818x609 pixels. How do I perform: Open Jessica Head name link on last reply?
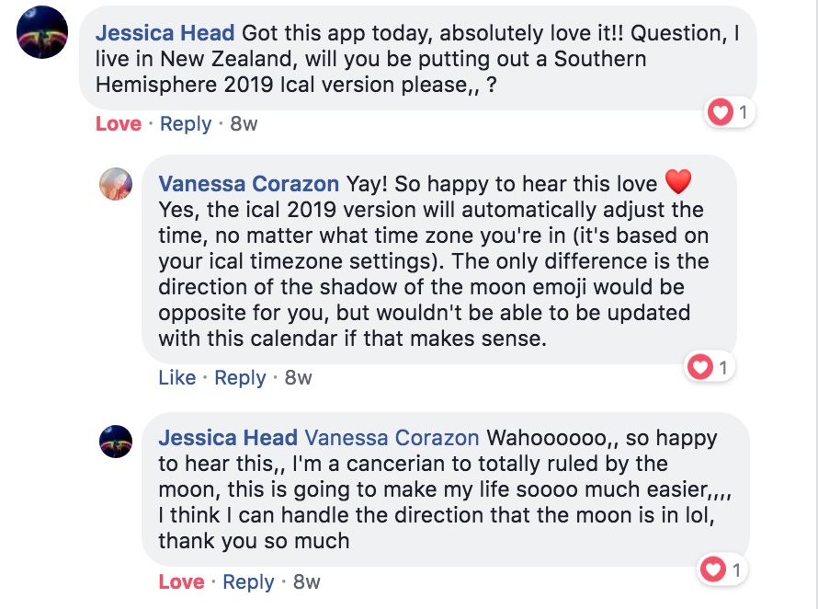coord(228,438)
